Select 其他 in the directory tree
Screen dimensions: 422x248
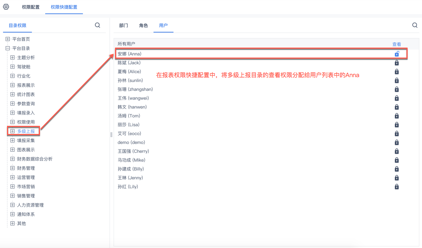pyautogui.click(x=21, y=223)
